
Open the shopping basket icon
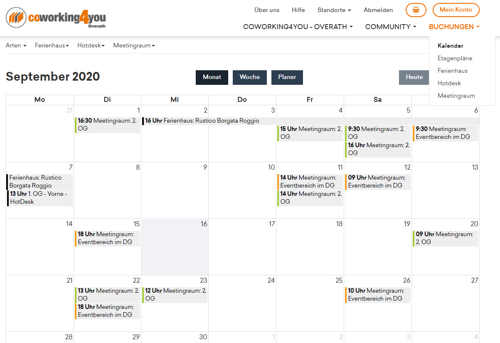pyautogui.click(x=416, y=10)
